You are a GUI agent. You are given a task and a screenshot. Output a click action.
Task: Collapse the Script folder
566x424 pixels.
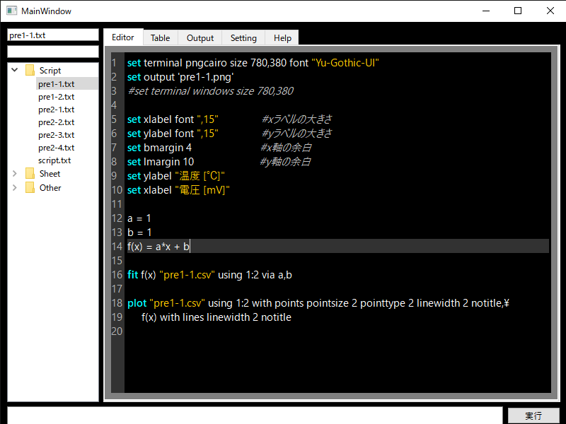click(14, 70)
